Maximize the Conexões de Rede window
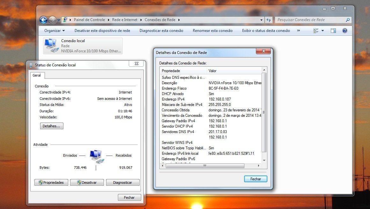The width and height of the screenshot is (370, 209). point(333,9)
